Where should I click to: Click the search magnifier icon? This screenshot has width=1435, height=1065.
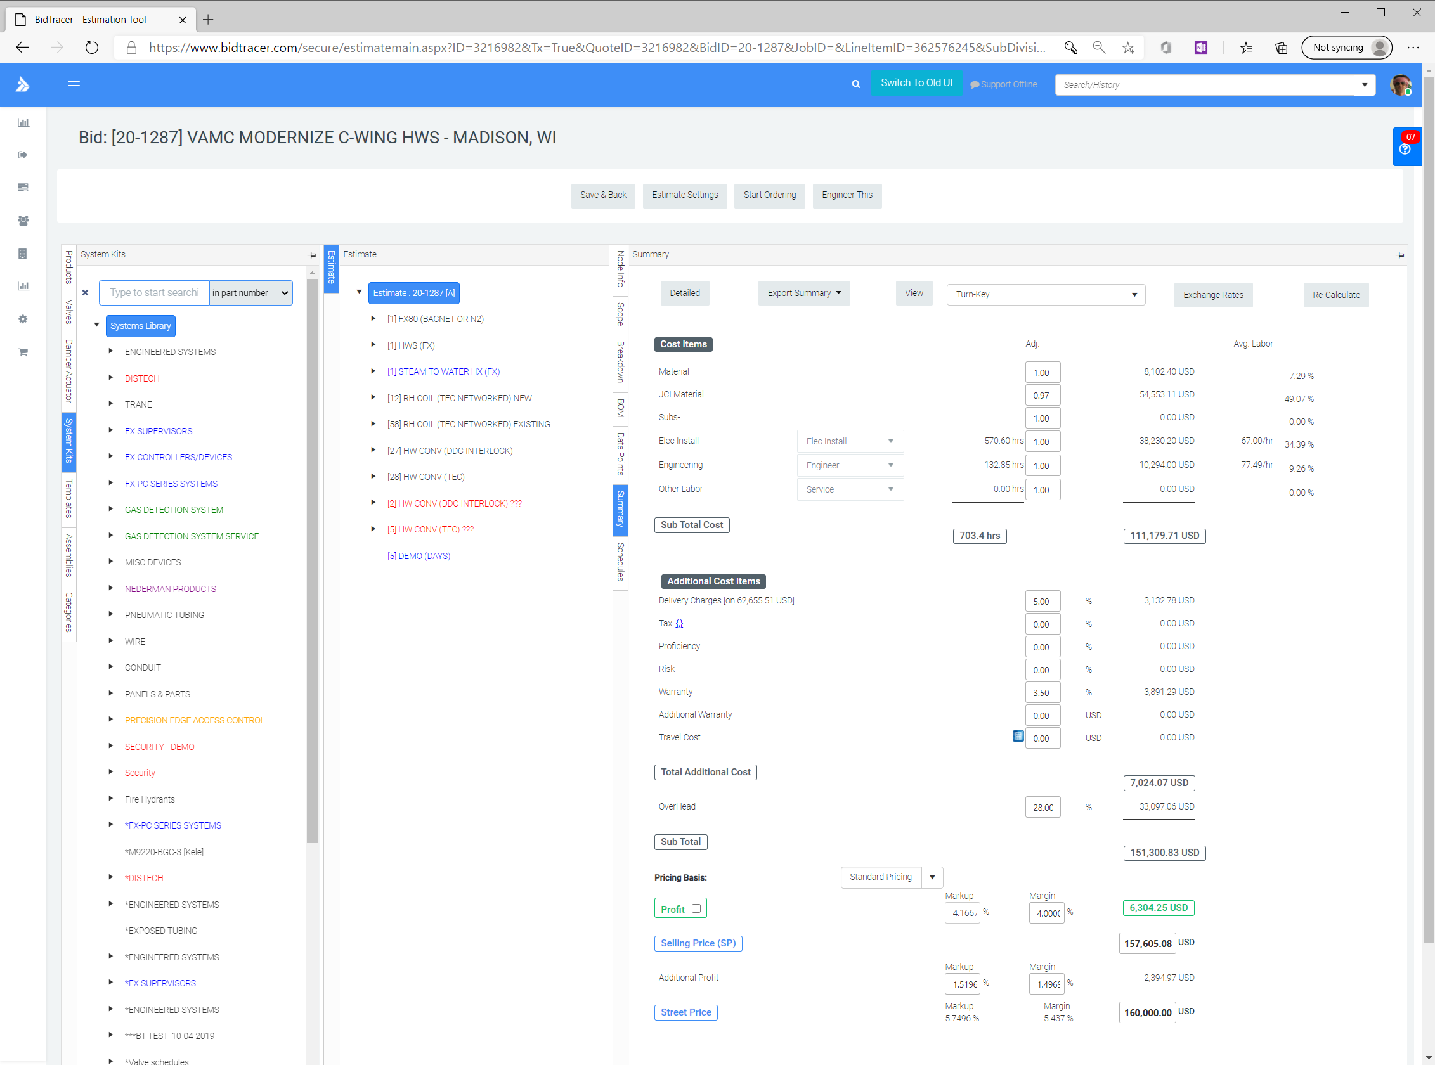pos(855,84)
